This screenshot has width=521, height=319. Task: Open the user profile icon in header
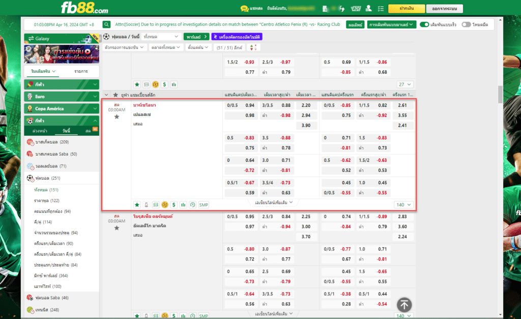368,9
